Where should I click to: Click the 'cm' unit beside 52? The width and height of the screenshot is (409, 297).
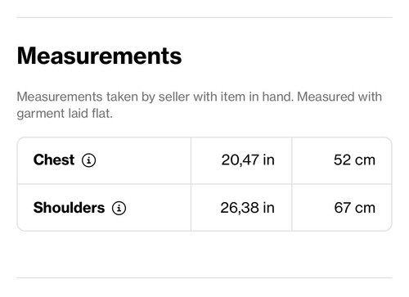tap(365, 160)
